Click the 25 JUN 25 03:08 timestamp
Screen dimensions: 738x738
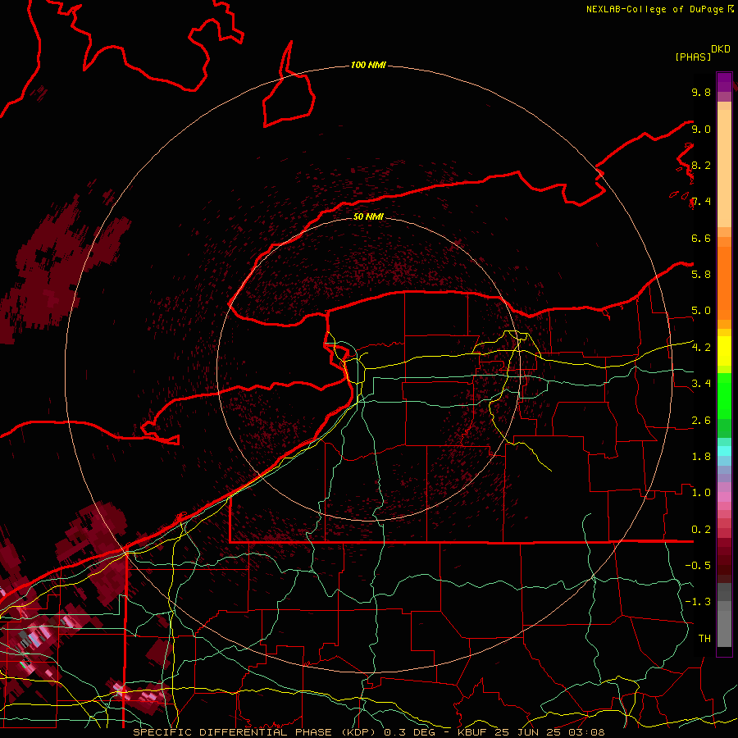tap(549, 732)
